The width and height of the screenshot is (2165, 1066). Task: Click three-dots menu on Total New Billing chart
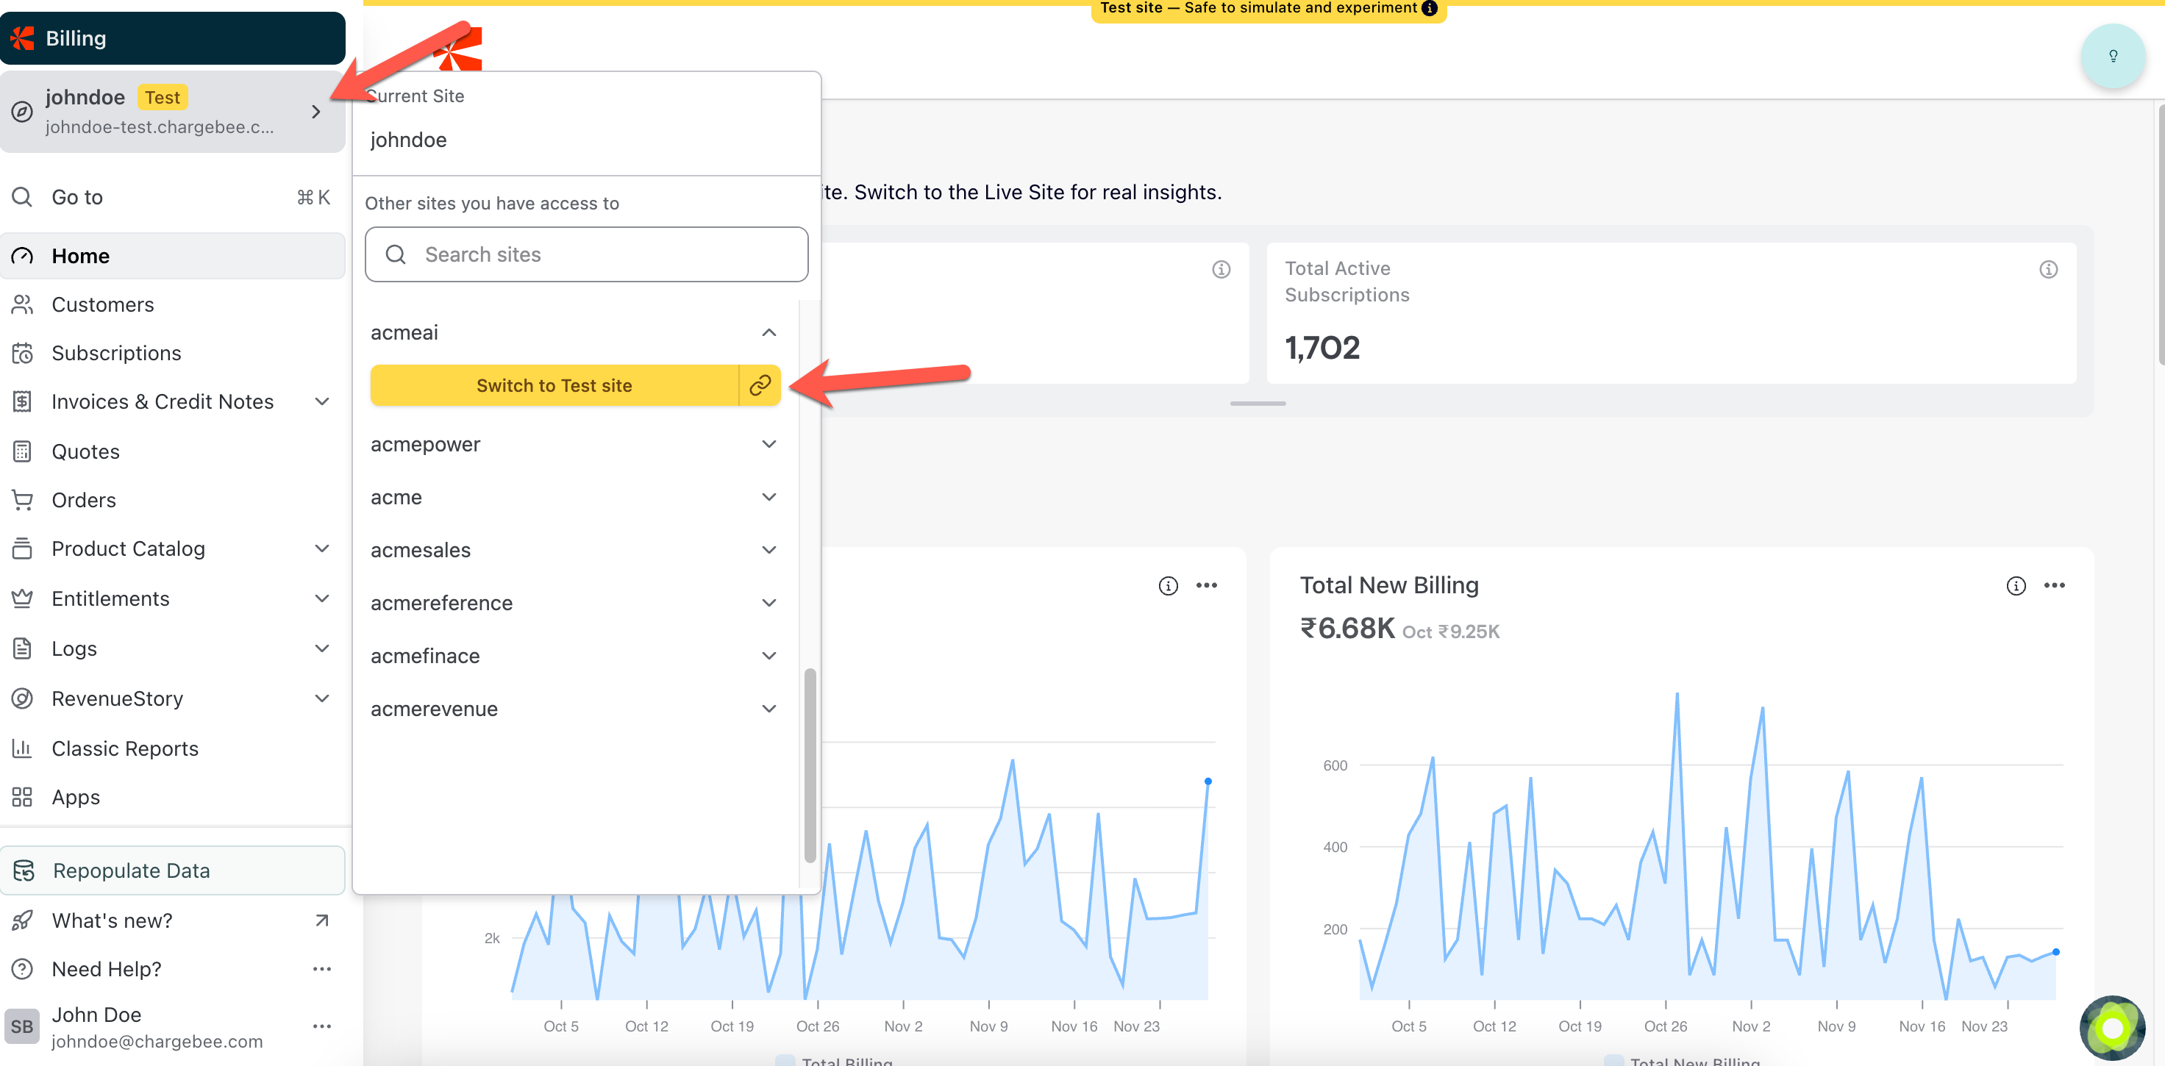coord(2054,585)
